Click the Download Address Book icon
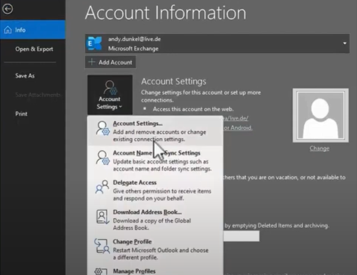357x275 pixels. tap(103, 217)
